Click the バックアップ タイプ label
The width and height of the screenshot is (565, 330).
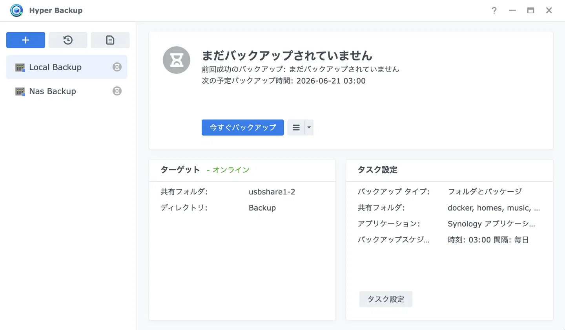click(394, 192)
